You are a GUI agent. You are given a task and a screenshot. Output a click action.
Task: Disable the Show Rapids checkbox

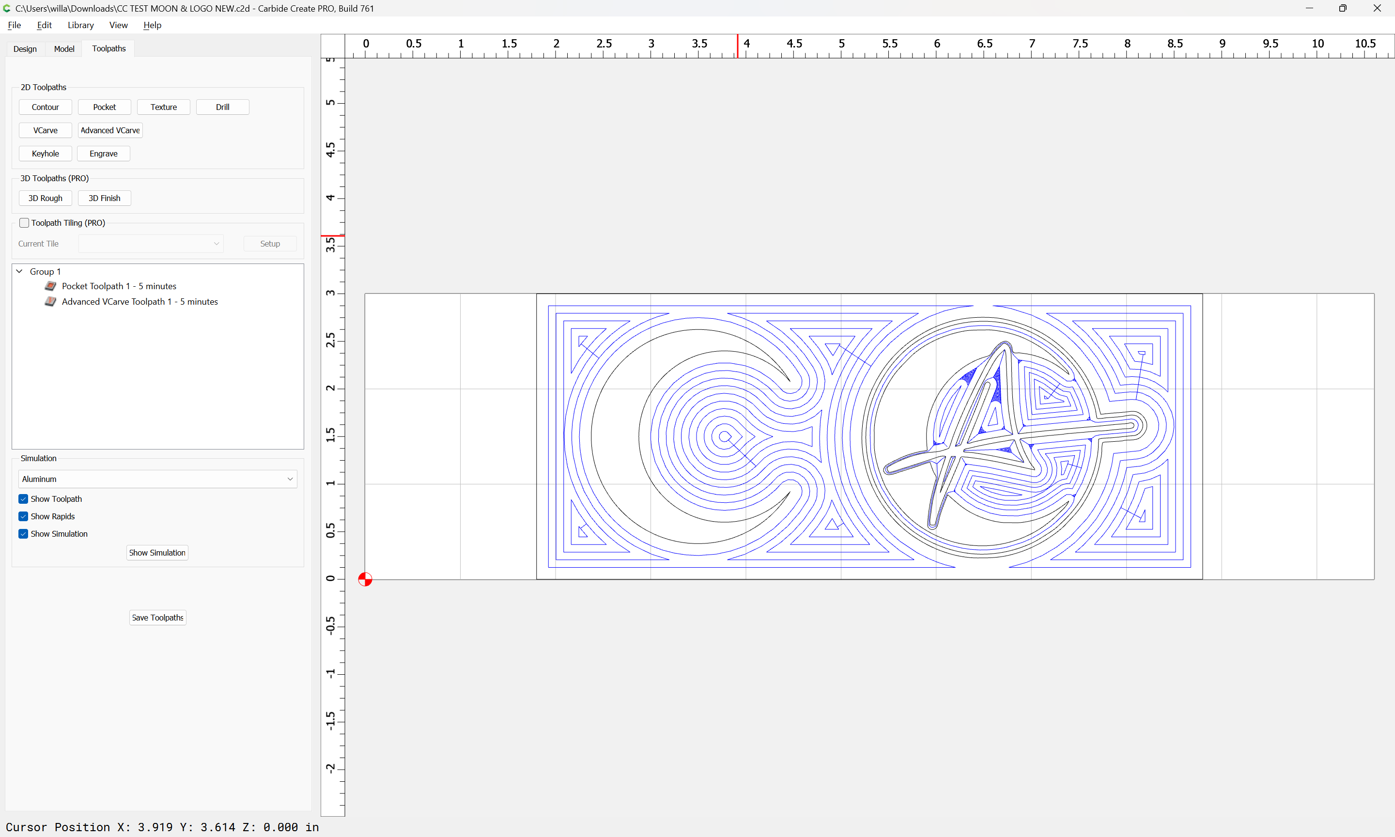[23, 517]
